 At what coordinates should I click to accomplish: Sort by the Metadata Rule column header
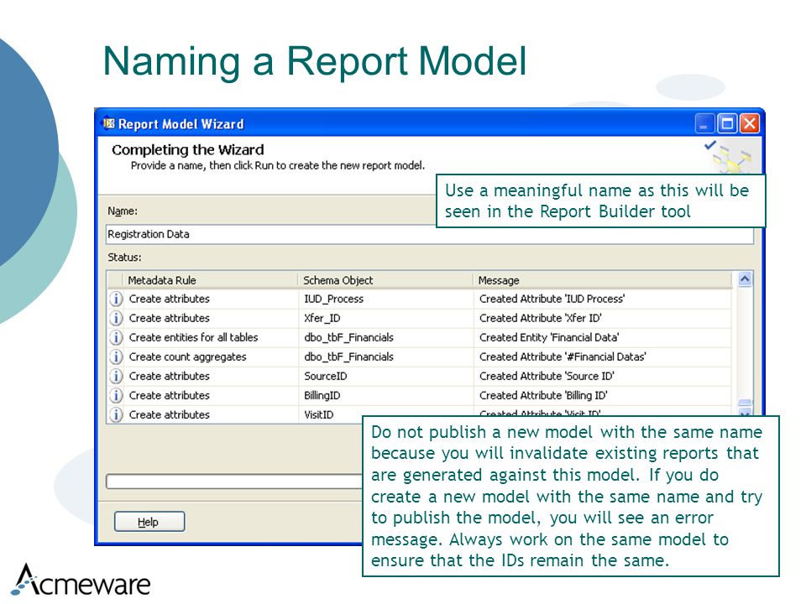point(210,280)
